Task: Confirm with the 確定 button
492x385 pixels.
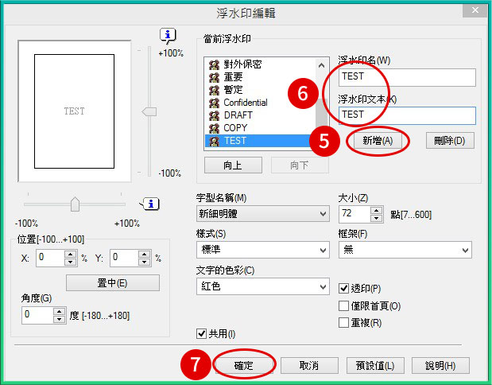Action: [243, 366]
